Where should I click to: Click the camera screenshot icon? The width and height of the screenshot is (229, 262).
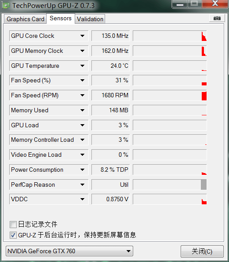pyautogui.click(x=217, y=18)
